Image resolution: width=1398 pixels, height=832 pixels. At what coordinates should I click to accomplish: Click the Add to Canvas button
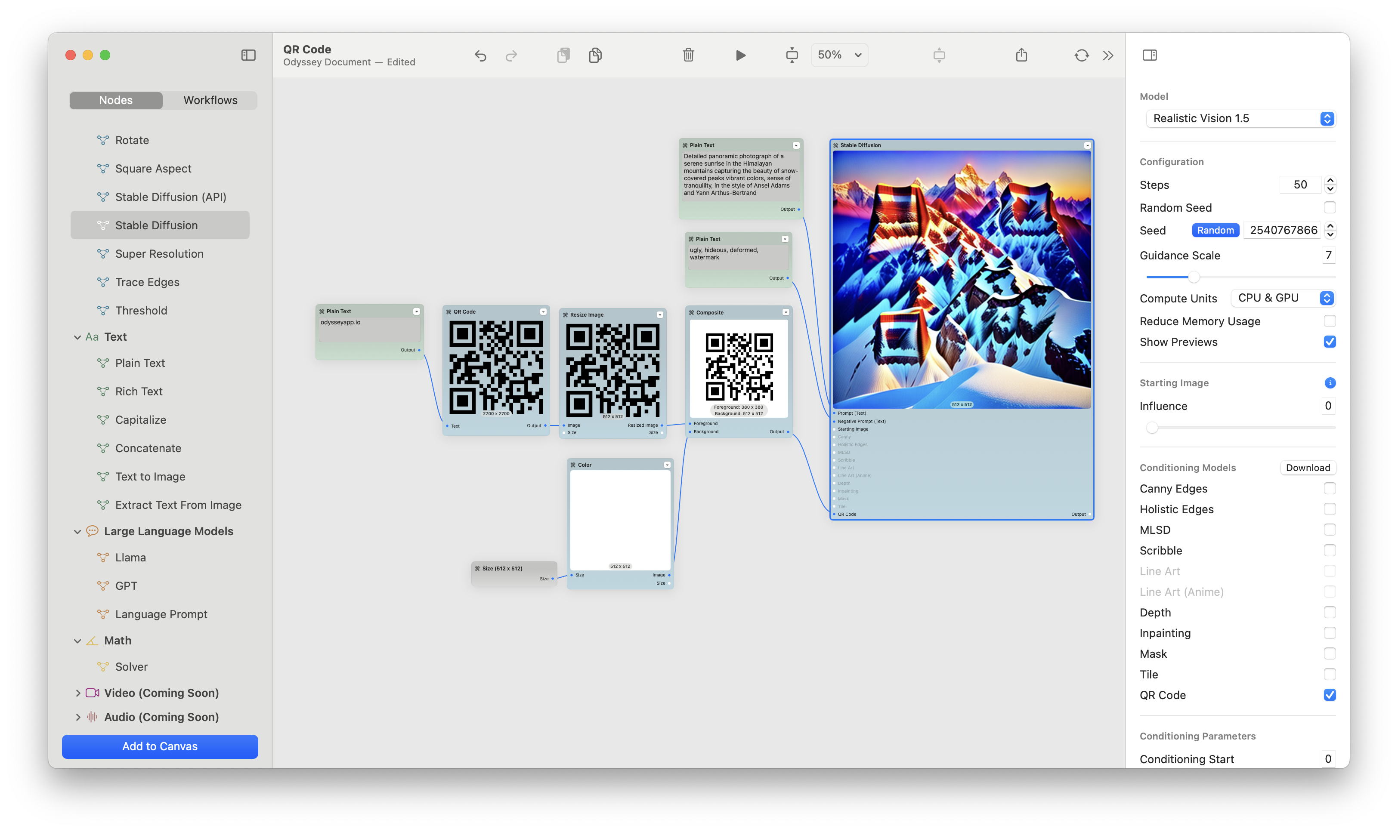point(160,746)
